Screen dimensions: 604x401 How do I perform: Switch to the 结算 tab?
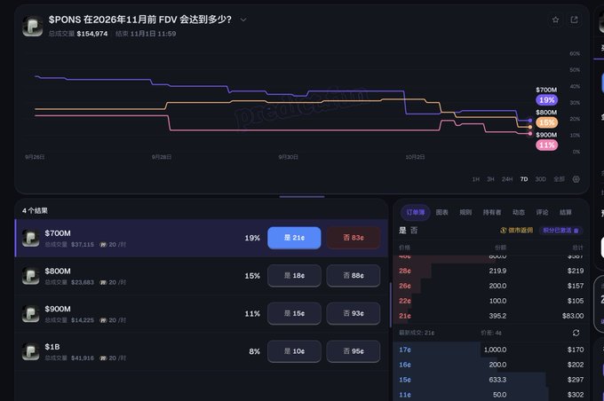(566, 212)
